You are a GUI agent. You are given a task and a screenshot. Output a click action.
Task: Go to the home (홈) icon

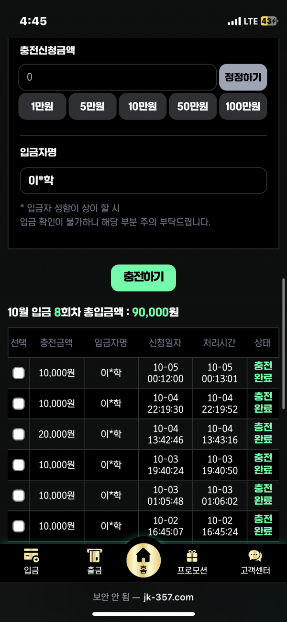[x=143, y=556]
